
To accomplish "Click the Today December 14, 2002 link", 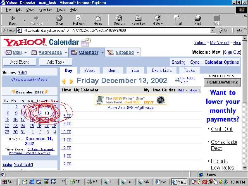I will coord(39,141).
